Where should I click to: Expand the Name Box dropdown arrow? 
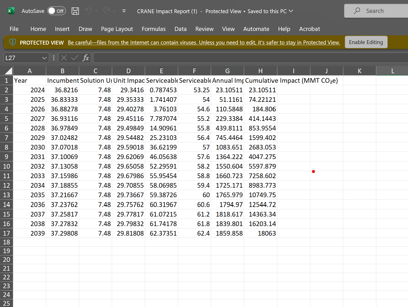coord(45,58)
